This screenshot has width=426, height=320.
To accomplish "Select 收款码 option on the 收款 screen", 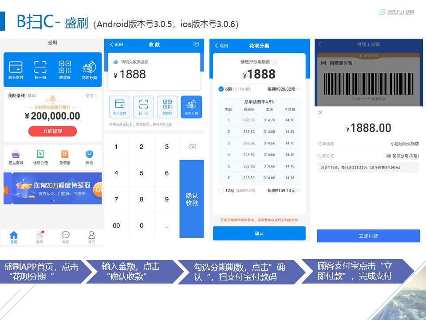I will pyautogui.click(x=167, y=107).
